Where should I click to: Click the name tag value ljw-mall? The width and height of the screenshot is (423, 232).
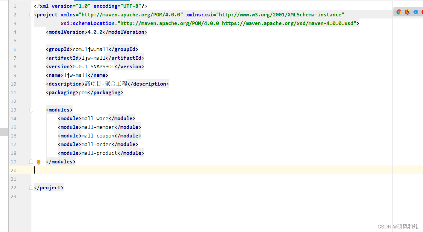(76, 75)
